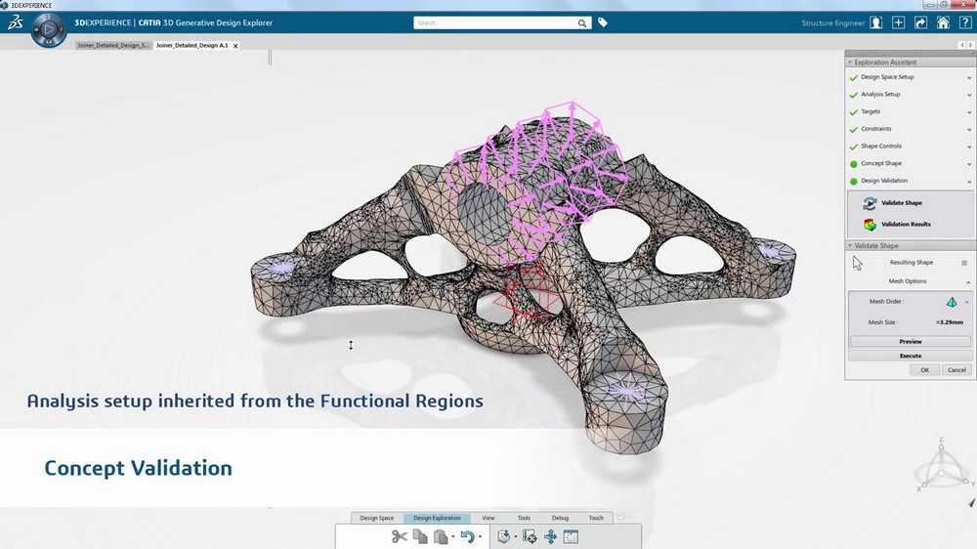The width and height of the screenshot is (977, 549).
Task: Click the blue four-arrow move icon
Action: pos(551,536)
